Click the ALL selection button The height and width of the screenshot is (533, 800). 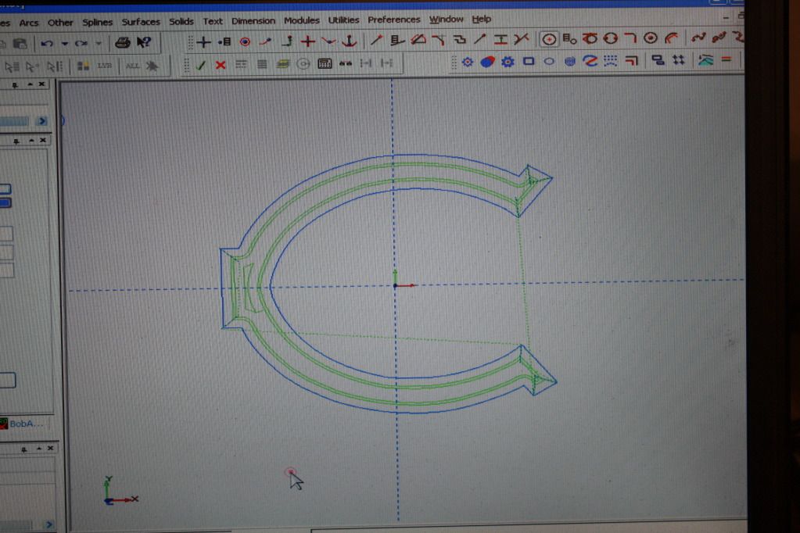point(133,66)
